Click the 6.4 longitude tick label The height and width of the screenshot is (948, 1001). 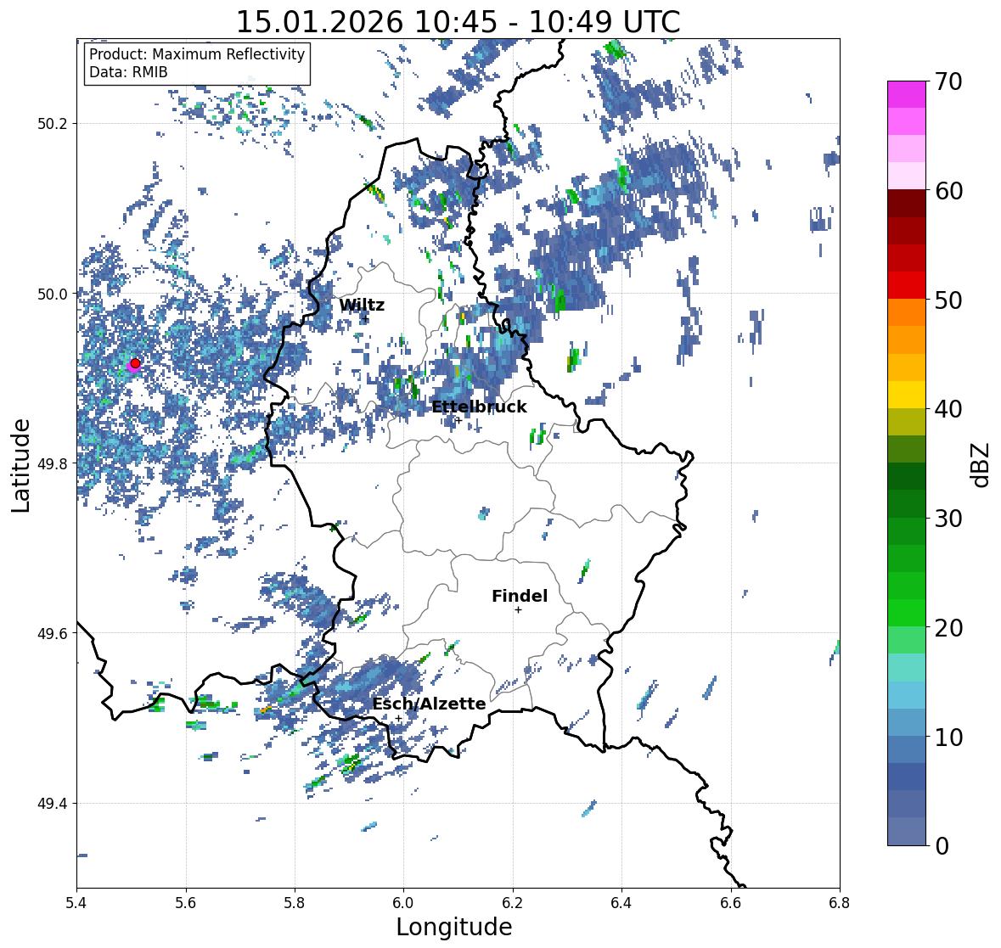(x=621, y=902)
